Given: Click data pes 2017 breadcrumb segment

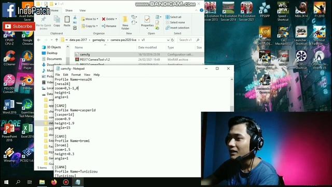Looking at the screenshot, I should click(x=78, y=40).
